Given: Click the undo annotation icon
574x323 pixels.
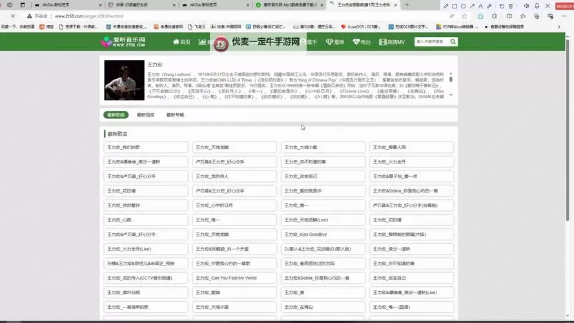Looking at the screenshot, I should 502,6.
